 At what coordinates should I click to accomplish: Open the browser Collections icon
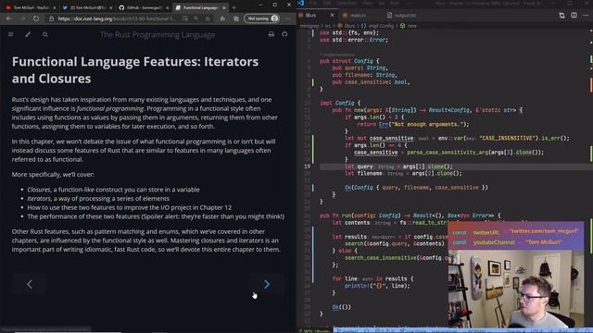pyautogui.click(x=236, y=18)
